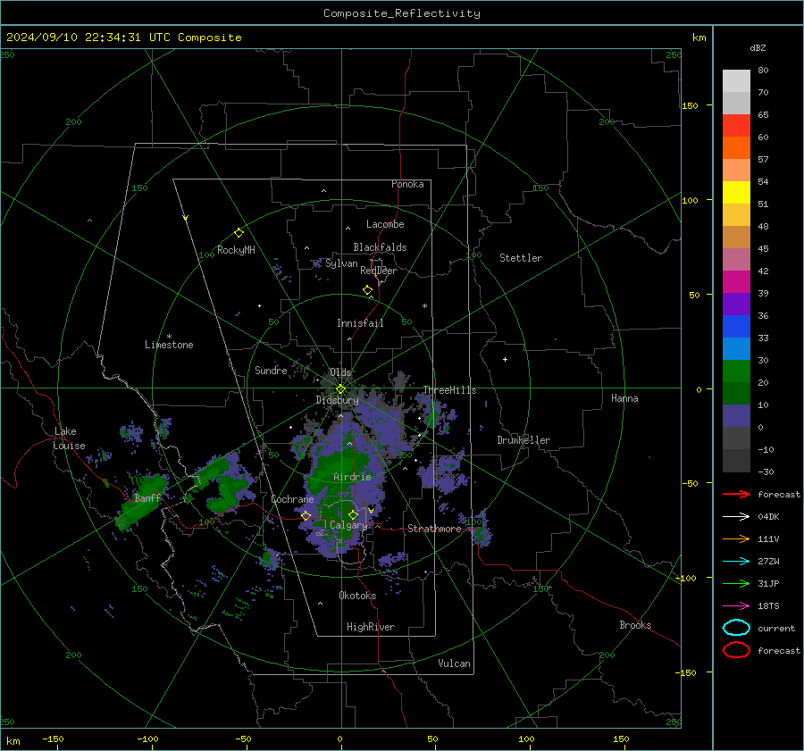Select the white 04DK arrow icon

736,517
